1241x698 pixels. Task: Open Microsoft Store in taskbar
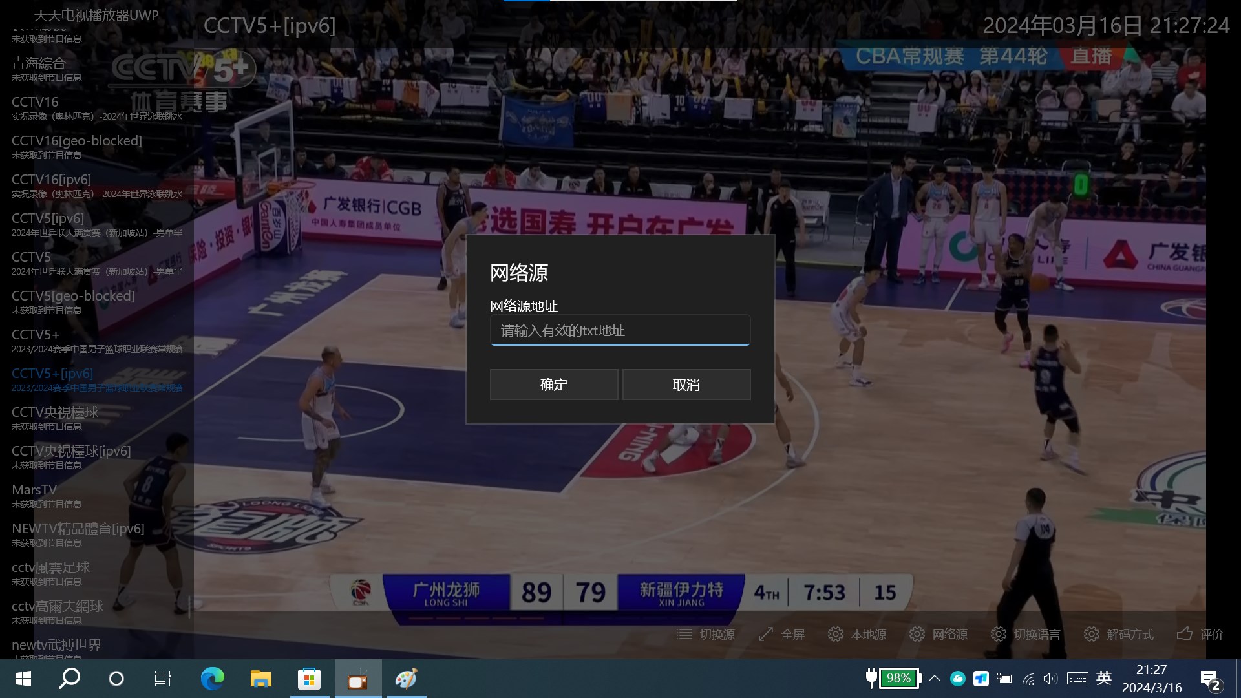click(309, 679)
